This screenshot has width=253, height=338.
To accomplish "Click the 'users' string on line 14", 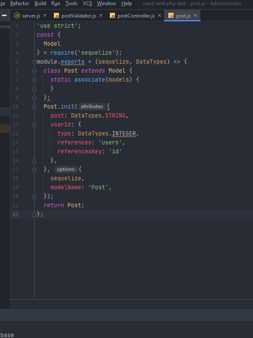I will (x=110, y=142).
